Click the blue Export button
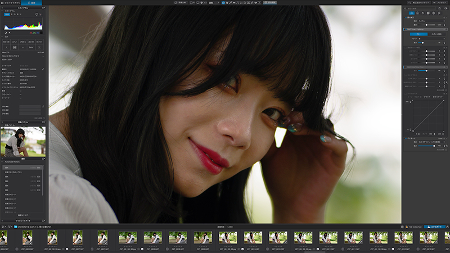 pos(435,227)
